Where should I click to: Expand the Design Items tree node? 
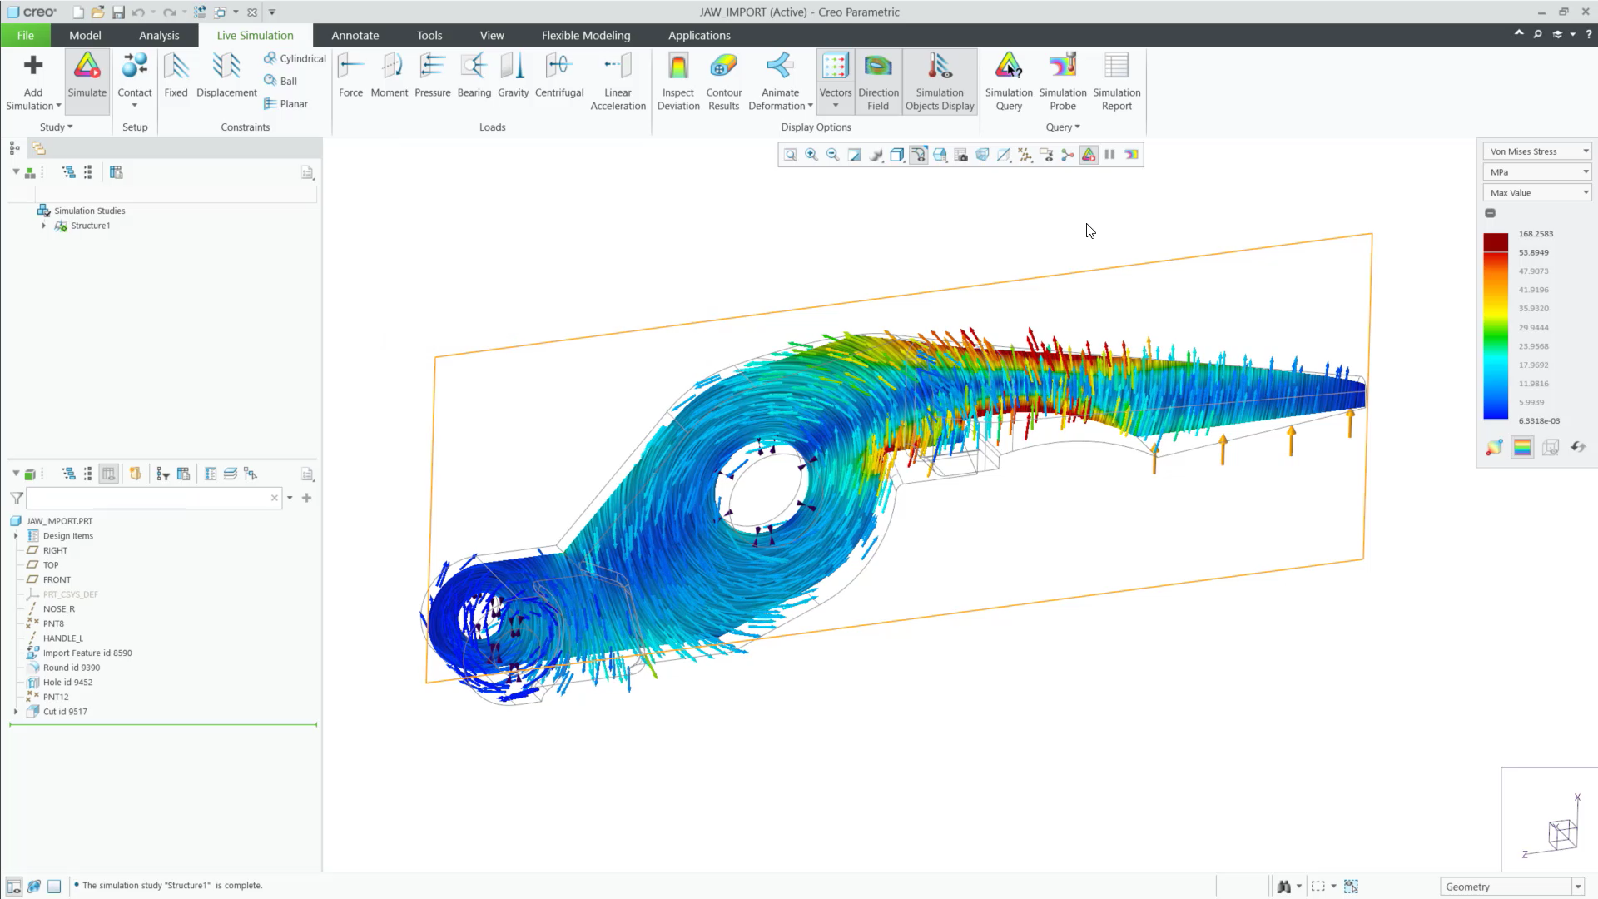tap(16, 536)
